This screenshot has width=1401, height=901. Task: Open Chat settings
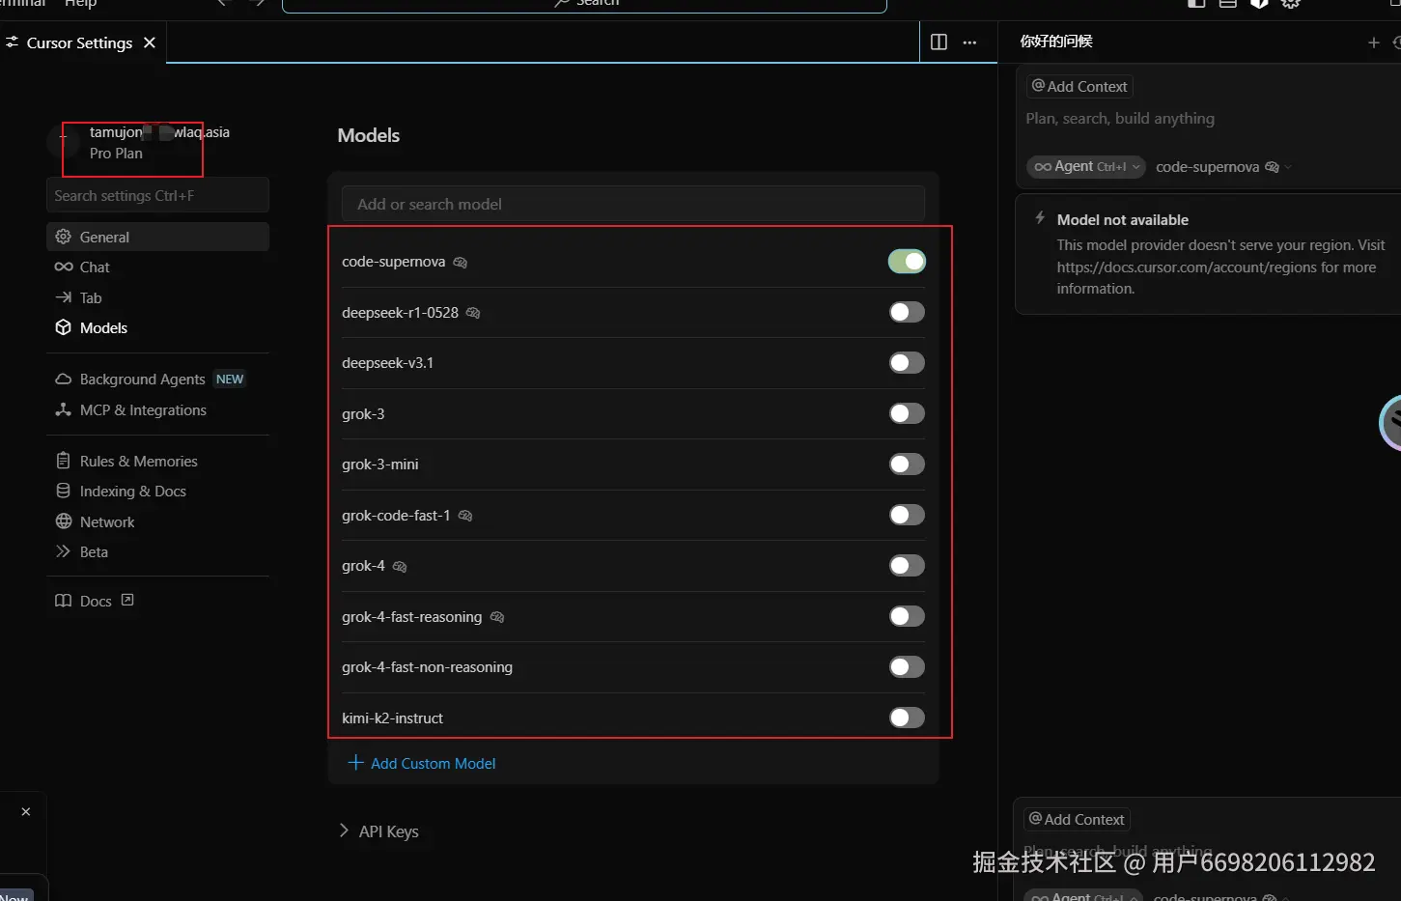(157, 267)
